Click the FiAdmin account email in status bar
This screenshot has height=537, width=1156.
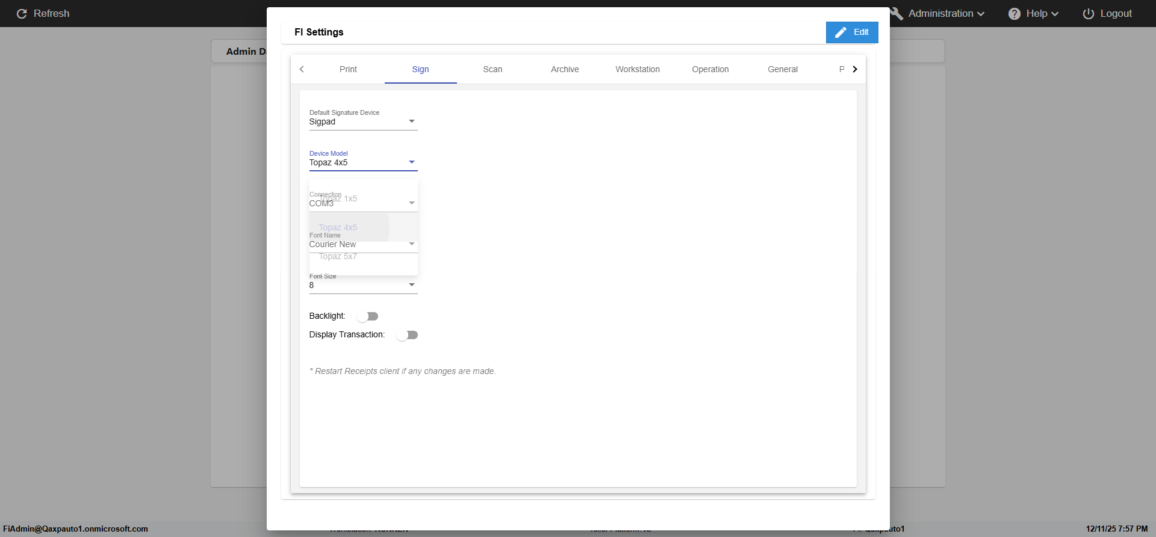75,529
